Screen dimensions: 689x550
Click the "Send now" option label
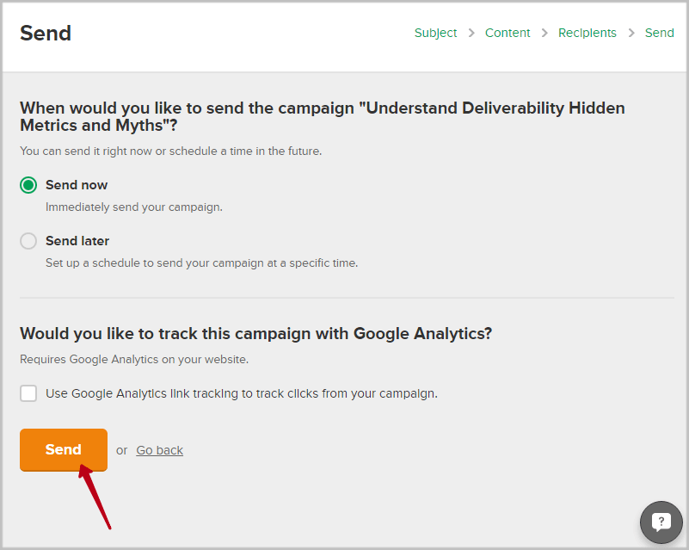77,185
